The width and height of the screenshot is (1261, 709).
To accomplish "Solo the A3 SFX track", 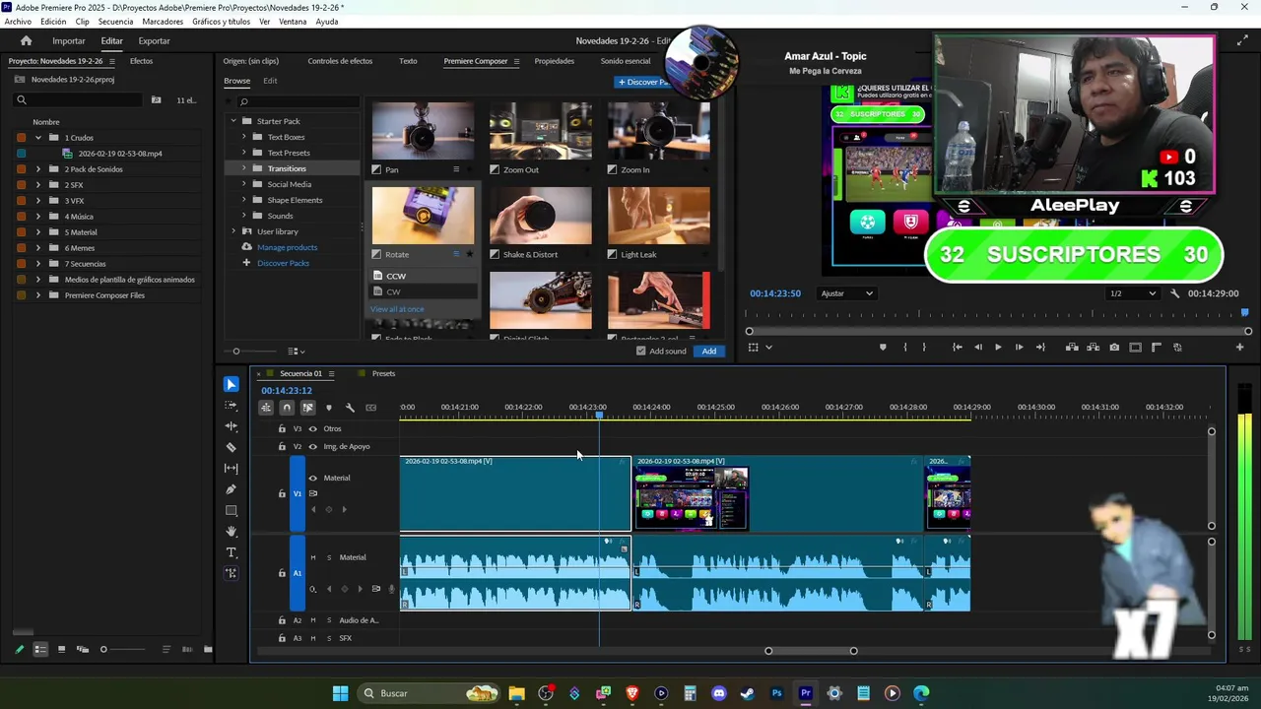I will 329,638.
